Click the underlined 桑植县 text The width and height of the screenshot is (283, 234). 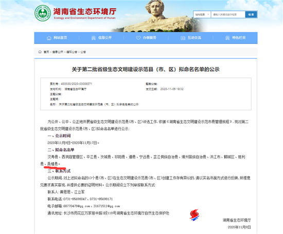[52, 164]
